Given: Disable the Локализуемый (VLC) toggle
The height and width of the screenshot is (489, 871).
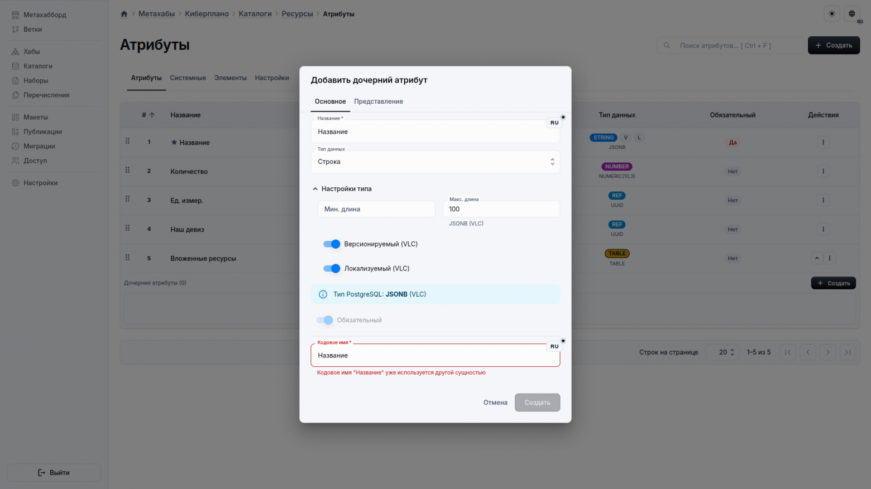Looking at the screenshot, I should pos(332,268).
